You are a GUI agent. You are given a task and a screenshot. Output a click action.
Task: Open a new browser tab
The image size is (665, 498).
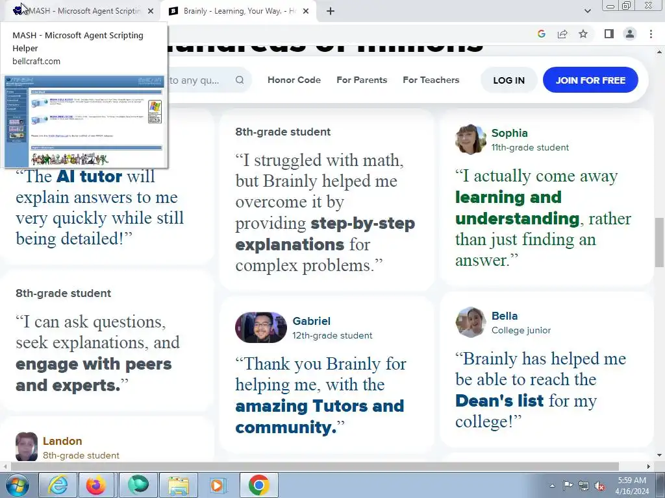tap(331, 11)
